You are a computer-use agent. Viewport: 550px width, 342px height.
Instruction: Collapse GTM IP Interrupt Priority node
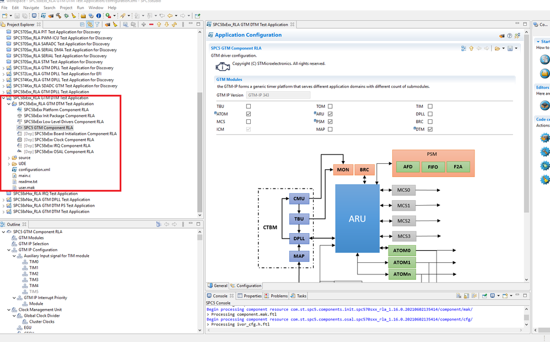(14, 298)
